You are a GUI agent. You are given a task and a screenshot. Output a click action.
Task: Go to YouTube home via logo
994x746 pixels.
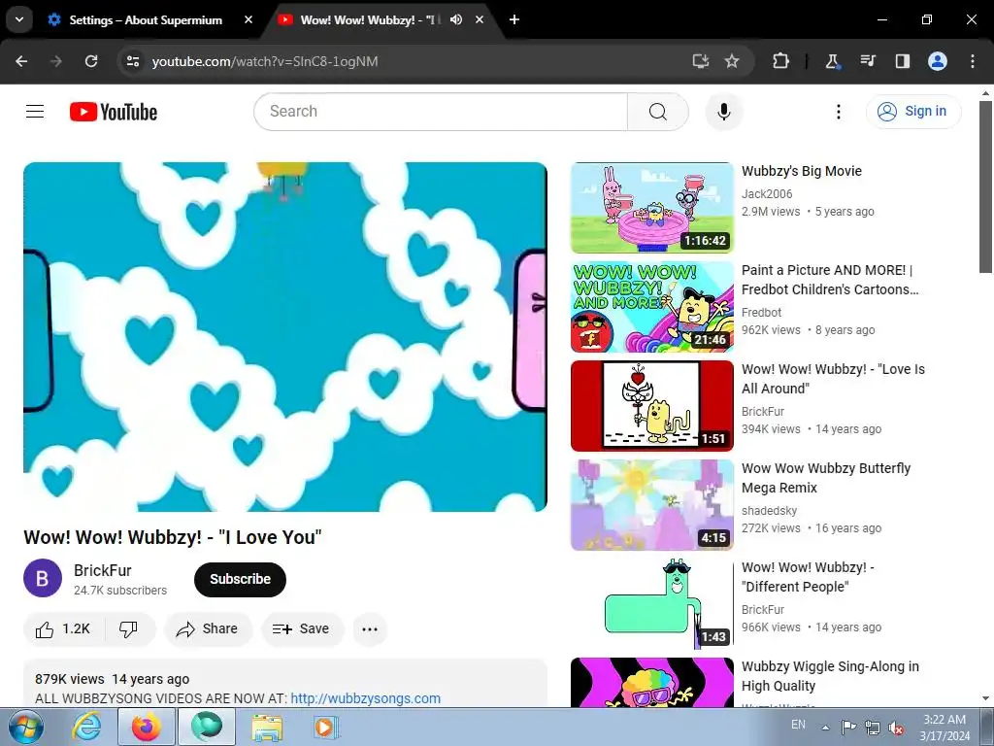pyautogui.click(x=114, y=112)
